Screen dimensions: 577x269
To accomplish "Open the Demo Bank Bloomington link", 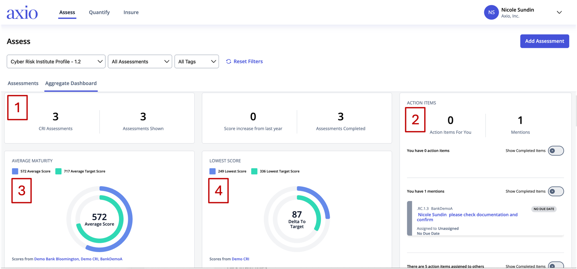I will [56, 259].
